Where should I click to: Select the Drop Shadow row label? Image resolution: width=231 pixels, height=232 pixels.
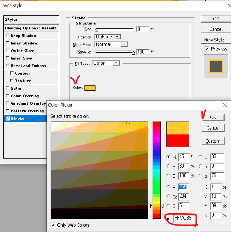click(23, 36)
